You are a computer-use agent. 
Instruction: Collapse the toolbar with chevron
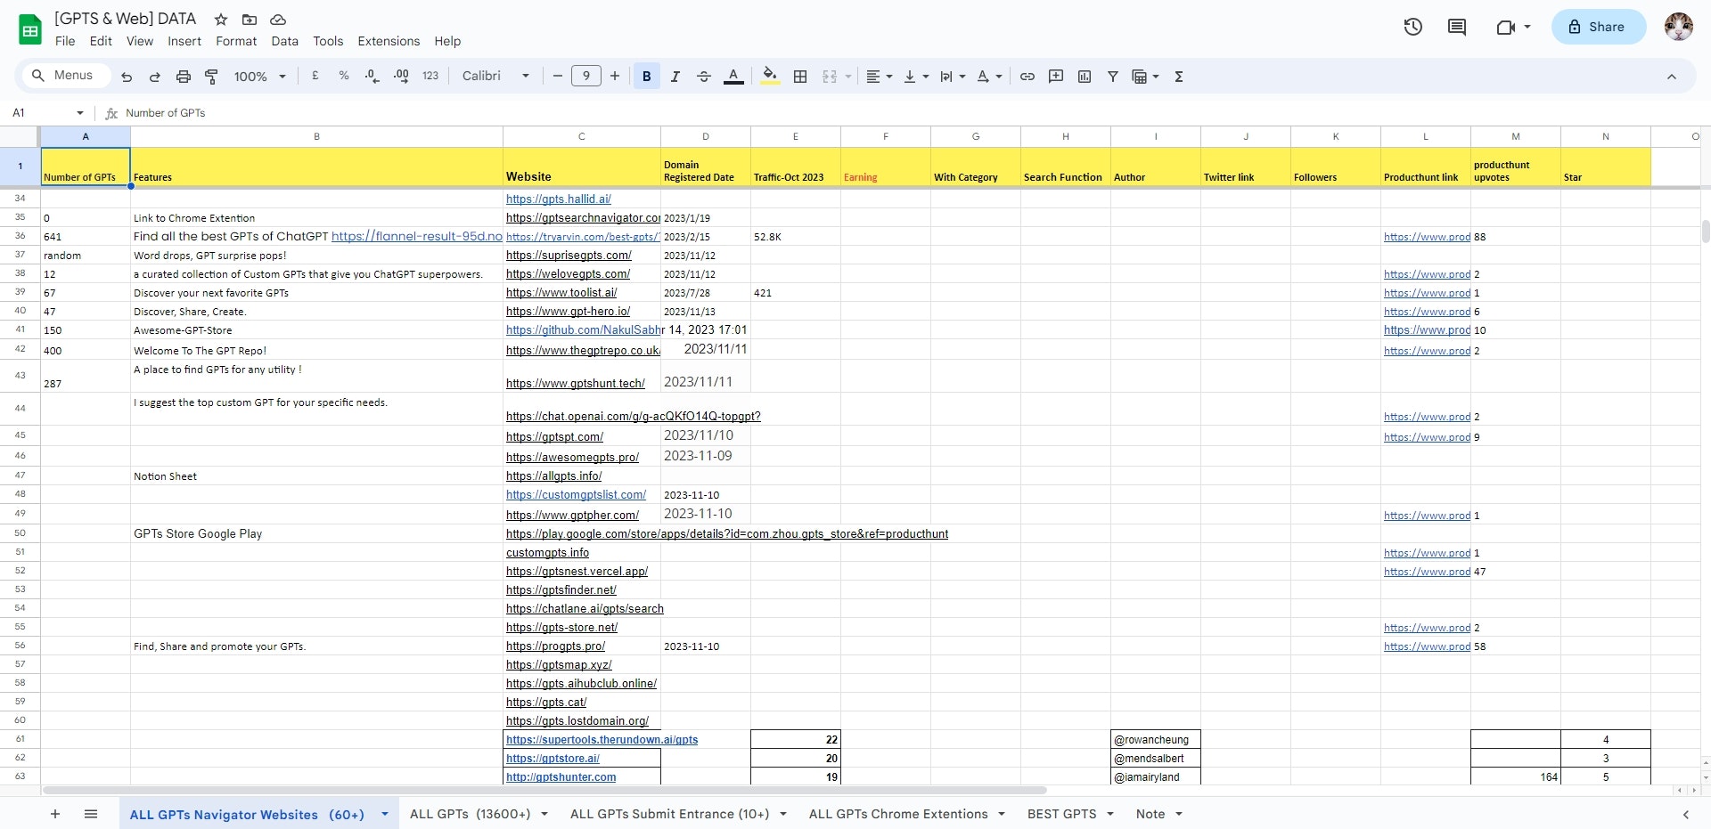1672,77
